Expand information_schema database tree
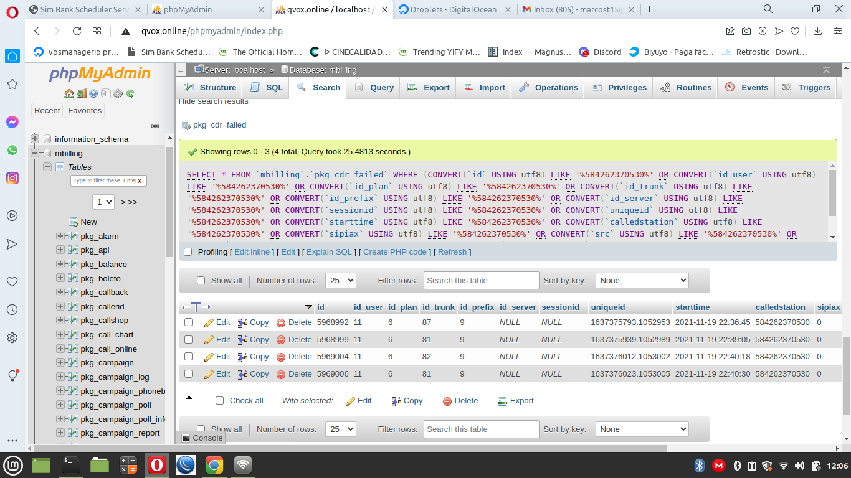This screenshot has width=851, height=478. tap(35, 139)
